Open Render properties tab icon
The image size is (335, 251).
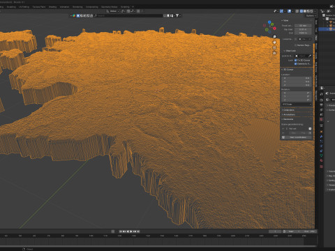[321, 100]
